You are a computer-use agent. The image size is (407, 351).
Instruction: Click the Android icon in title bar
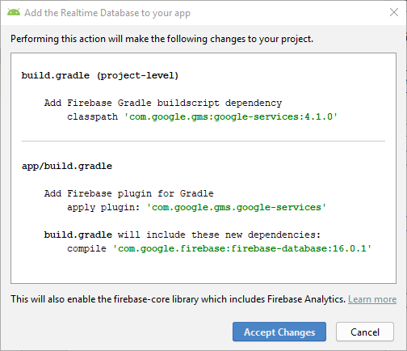[x=14, y=12]
